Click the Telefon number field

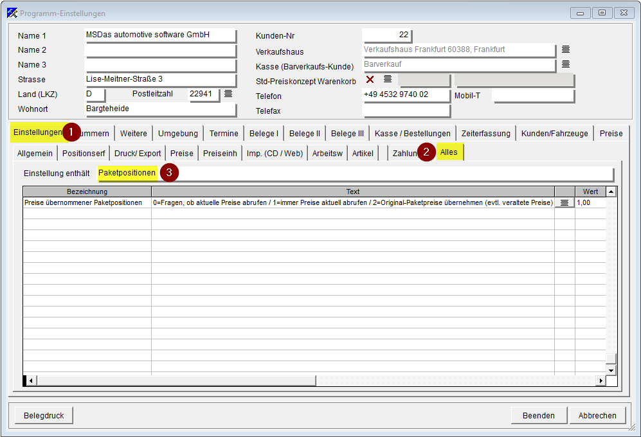tap(406, 95)
